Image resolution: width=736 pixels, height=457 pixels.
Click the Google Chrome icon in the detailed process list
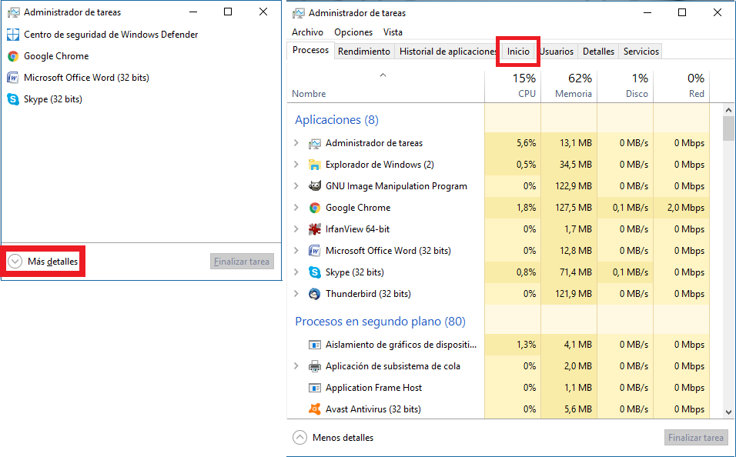click(314, 208)
